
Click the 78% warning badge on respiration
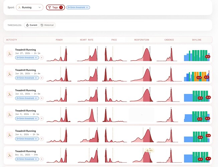coord(149,151)
